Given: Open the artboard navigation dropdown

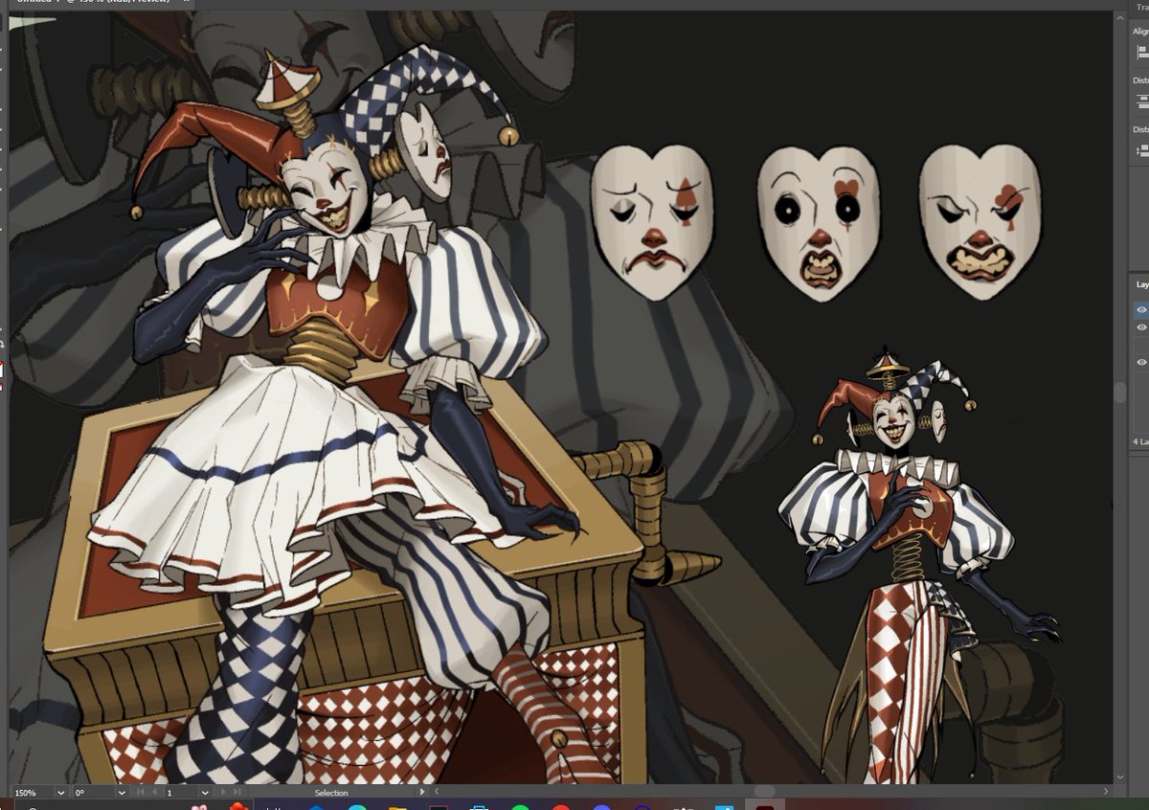Looking at the screenshot, I should pos(205,793).
